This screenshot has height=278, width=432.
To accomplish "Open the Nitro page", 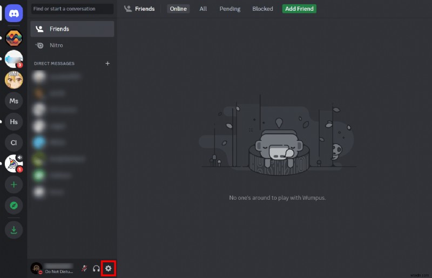I will (x=72, y=45).
